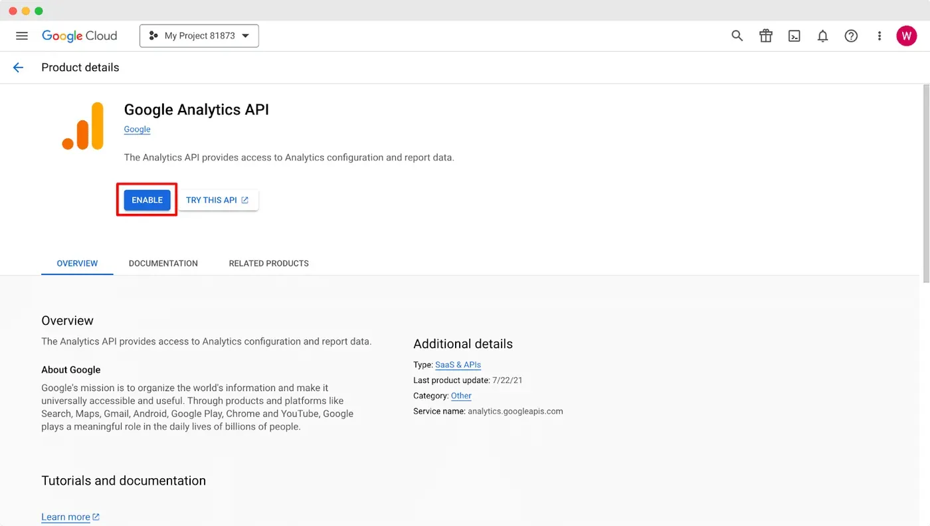Activate the Cloud Shell terminal icon
The image size is (930, 526).
(794, 36)
